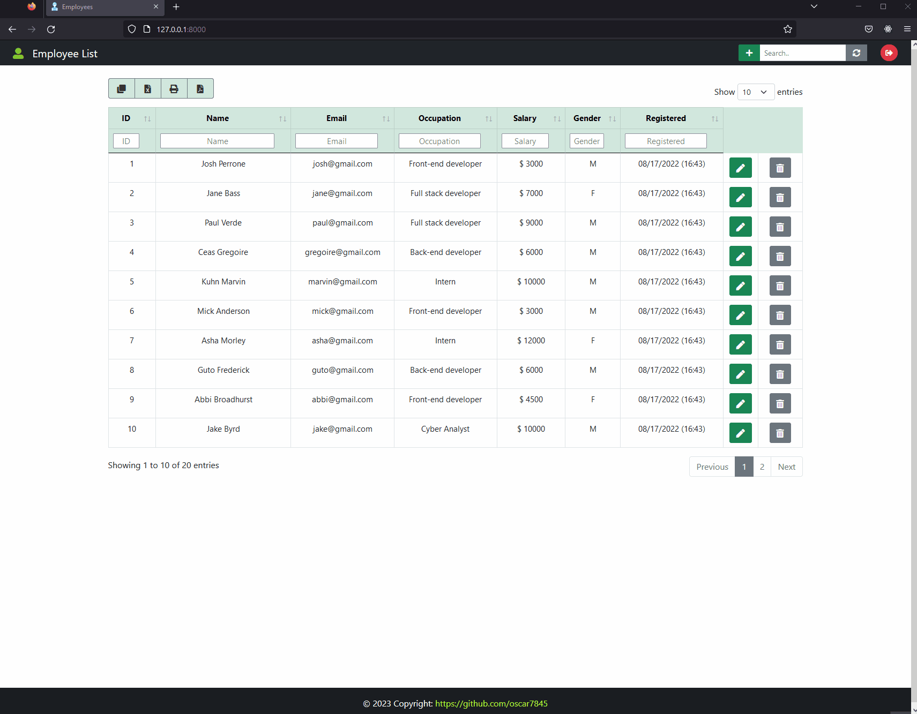The height and width of the screenshot is (714, 917).
Task: Click the refresh icon next to search
Action: (x=856, y=53)
